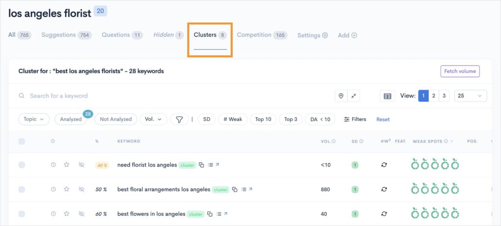This screenshot has width=501, height=226.
Task: Open history clock for need florist los angeles
Action: pyautogui.click(x=53, y=165)
